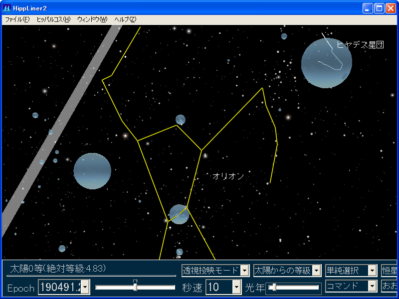Click the オリオン constellation label
The image size is (399, 299).
[228, 176]
